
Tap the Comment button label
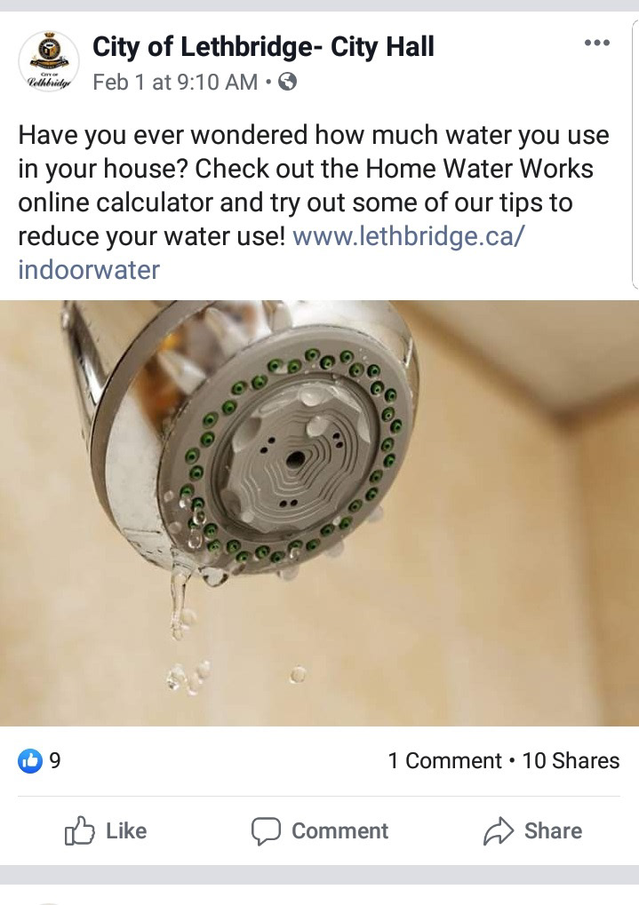[x=339, y=831]
